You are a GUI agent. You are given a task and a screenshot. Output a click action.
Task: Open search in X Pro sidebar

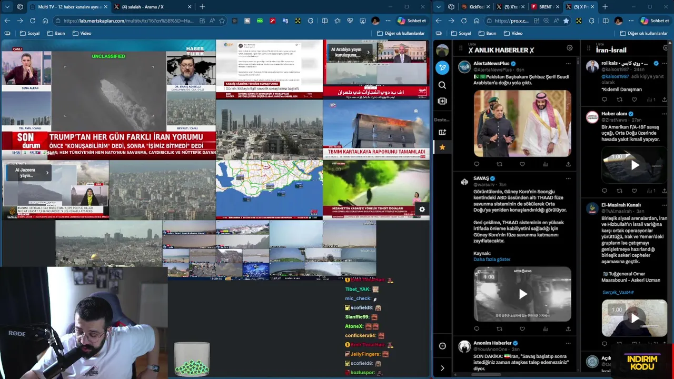click(x=442, y=85)
